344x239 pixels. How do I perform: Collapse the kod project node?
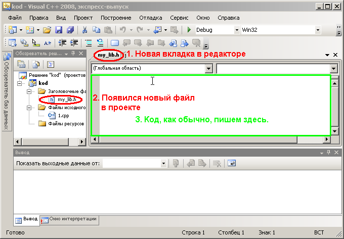20,83
